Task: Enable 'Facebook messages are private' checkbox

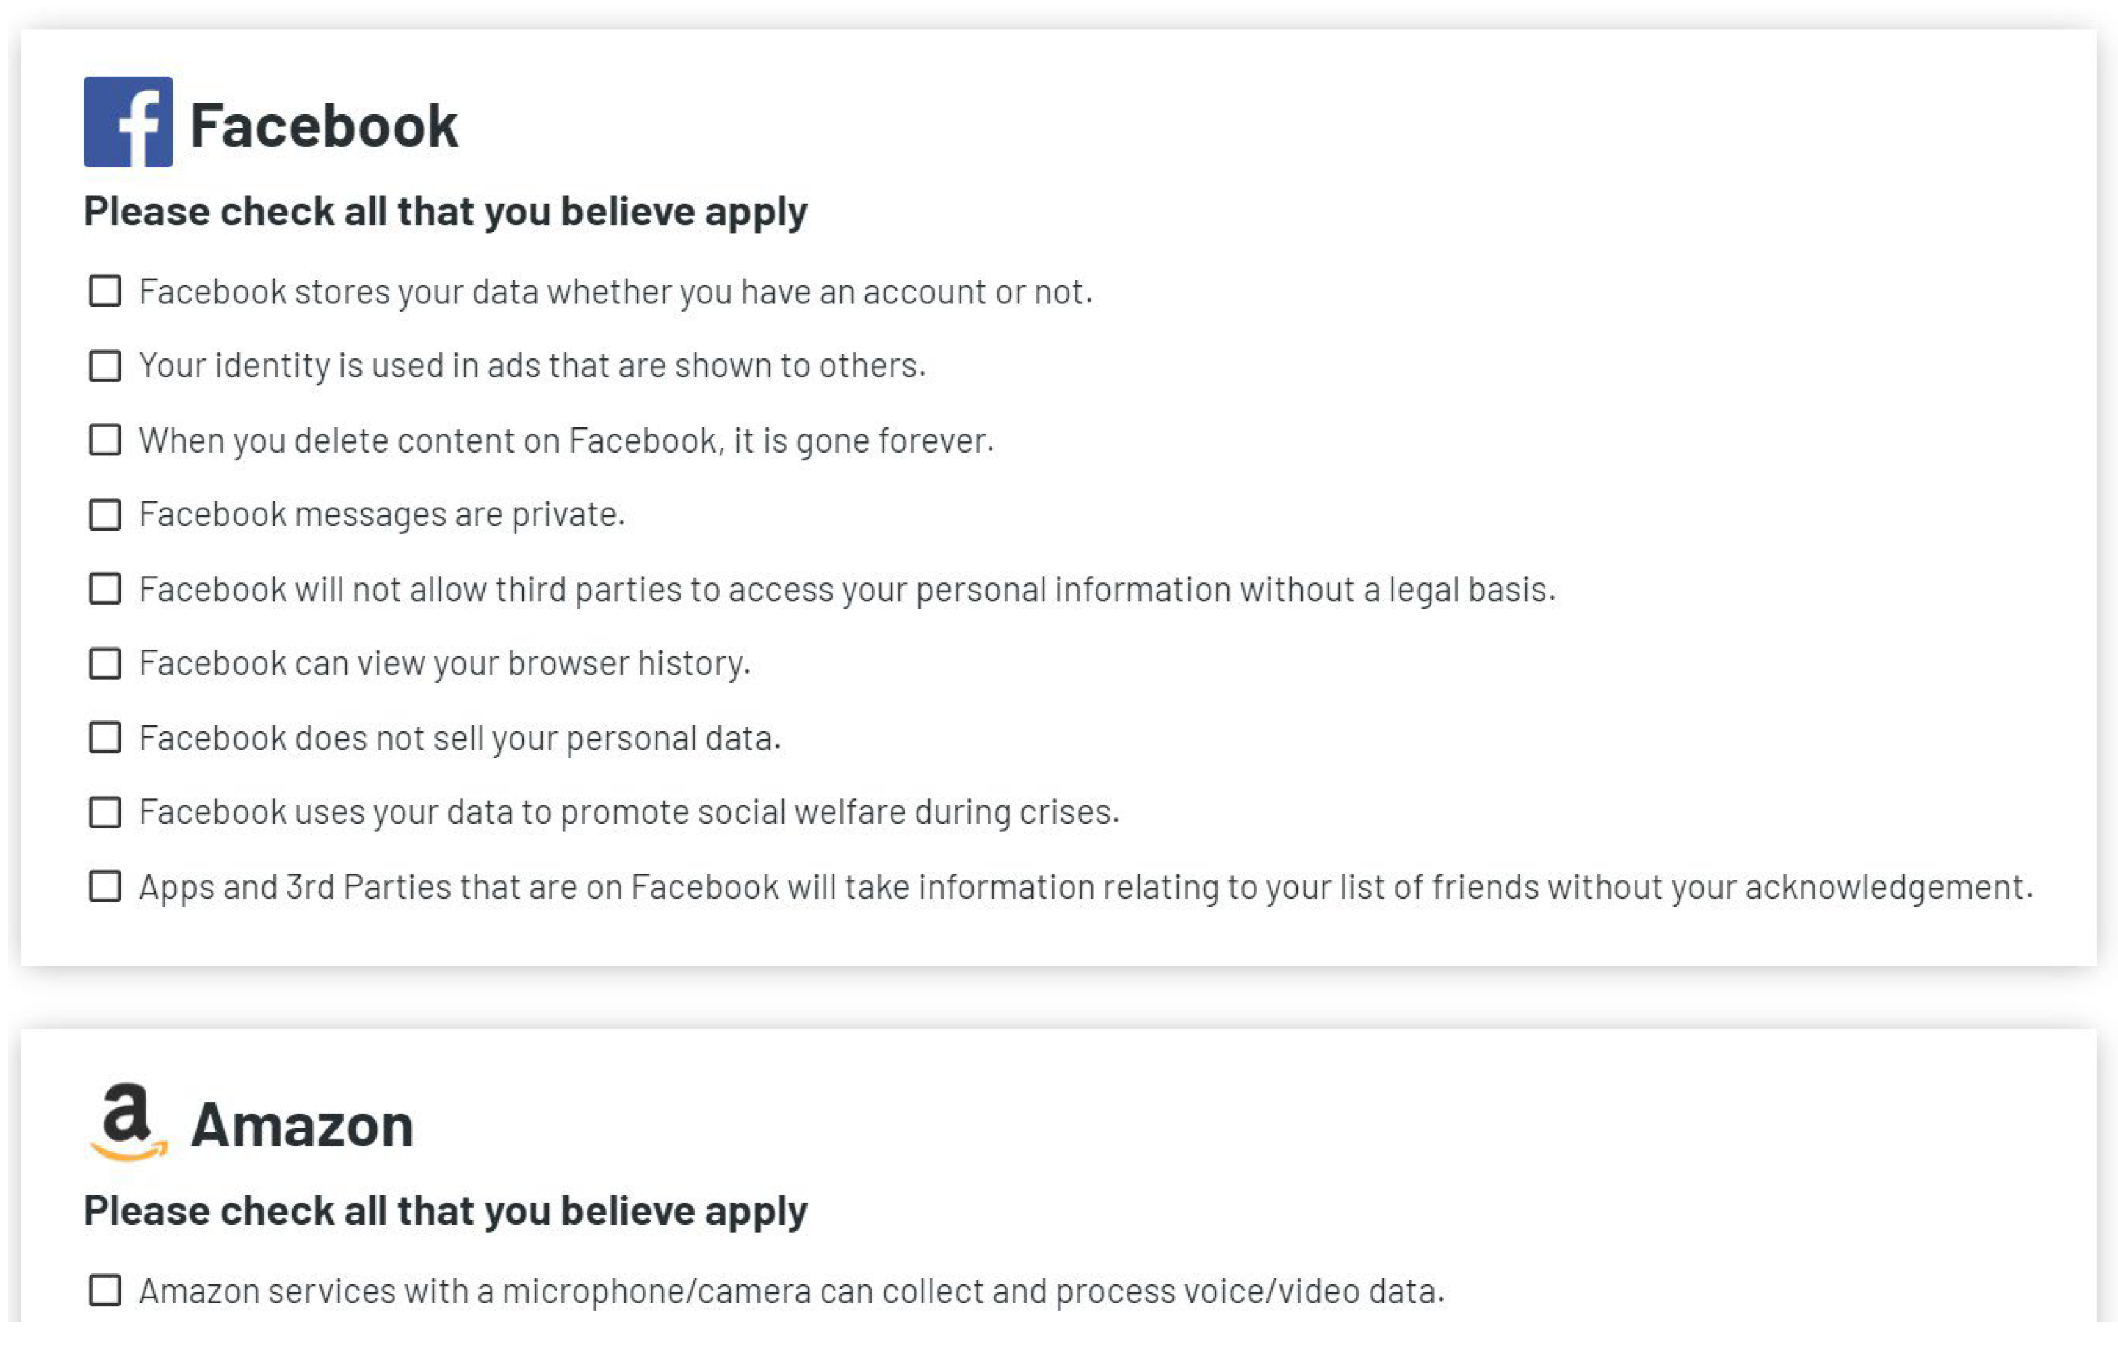Action: click(x=105, y=514)
